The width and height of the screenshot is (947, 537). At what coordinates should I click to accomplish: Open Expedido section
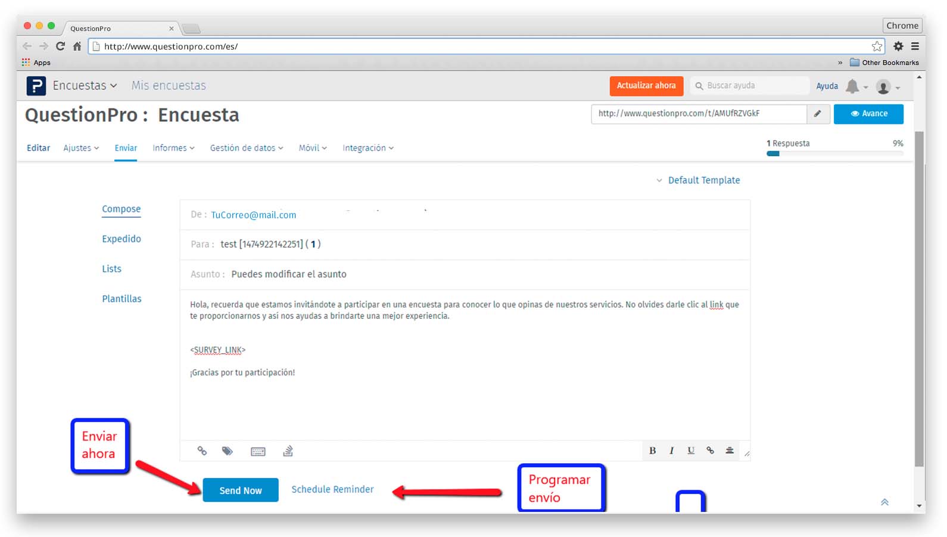pyautogui.click(x=122, y=238)
